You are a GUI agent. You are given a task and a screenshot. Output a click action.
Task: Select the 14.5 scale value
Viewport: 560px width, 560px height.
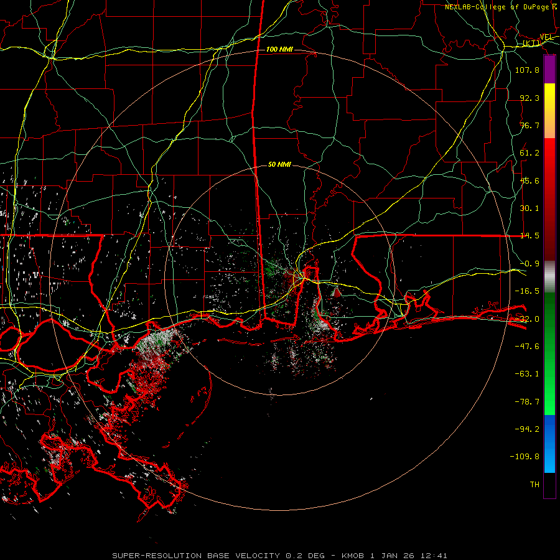click(530, 236)
